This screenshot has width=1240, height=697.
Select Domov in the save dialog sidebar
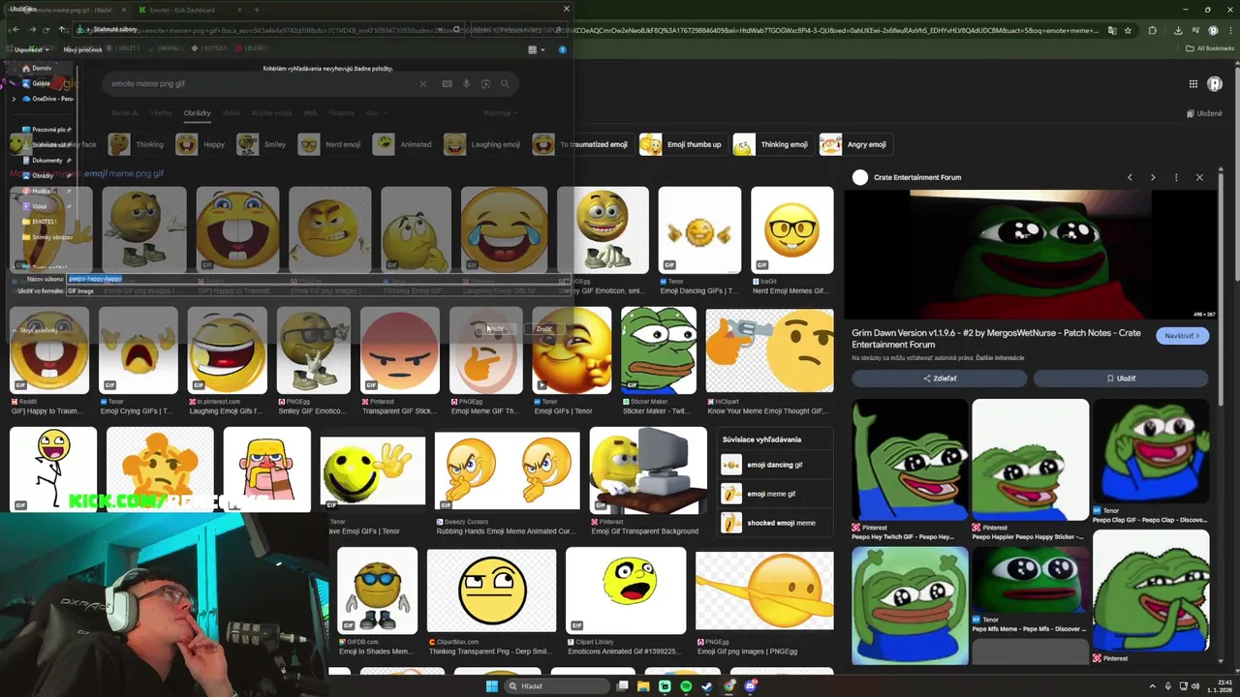coord(42,68)
